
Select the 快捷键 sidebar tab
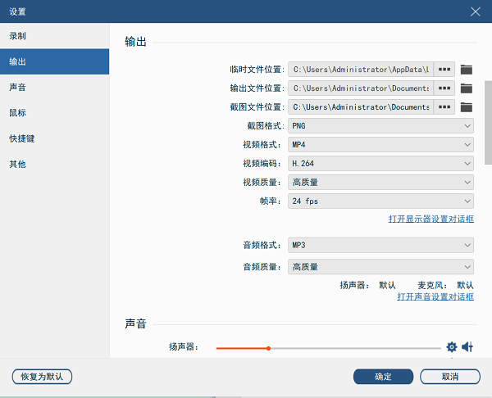(x=22, y=138)
